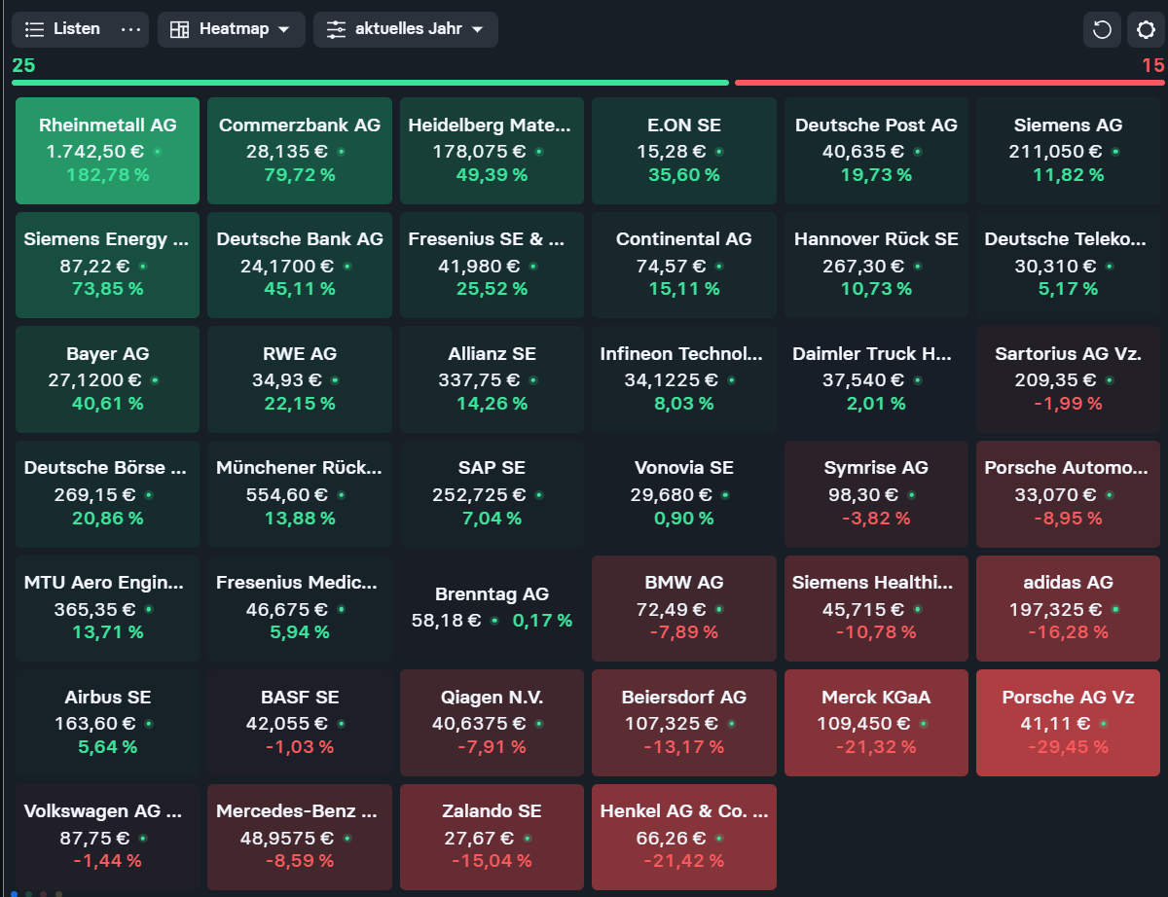Expand the Heatmap view dropdown
Viewport: 1168px width, 897px height.
click(232, 29)
